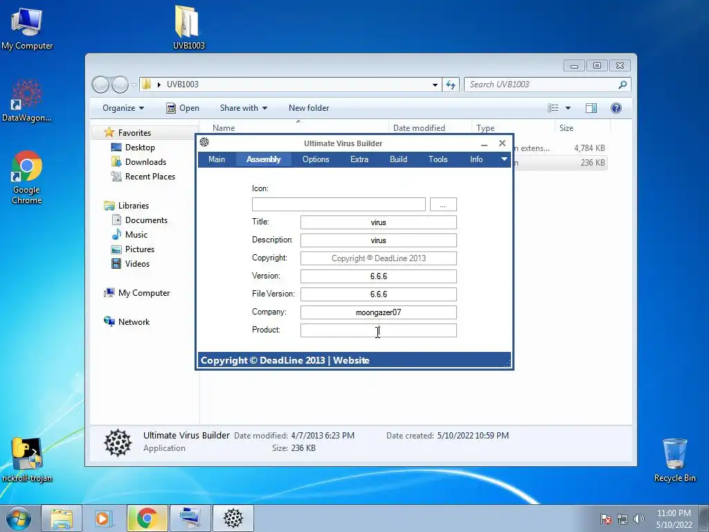
Task: Go to the Extra tab
Action: [x=359, y=159]
